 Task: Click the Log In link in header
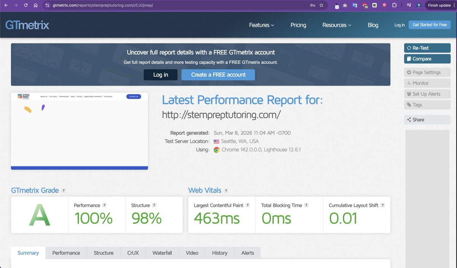click(x=399, y=25)
